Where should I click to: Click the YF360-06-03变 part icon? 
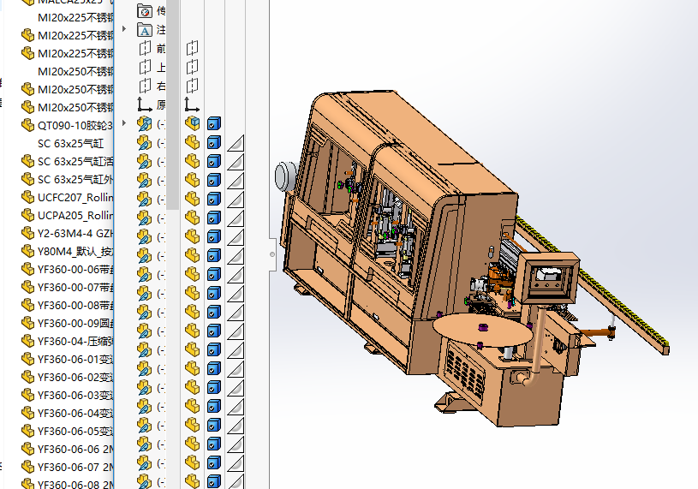[27, 395]
